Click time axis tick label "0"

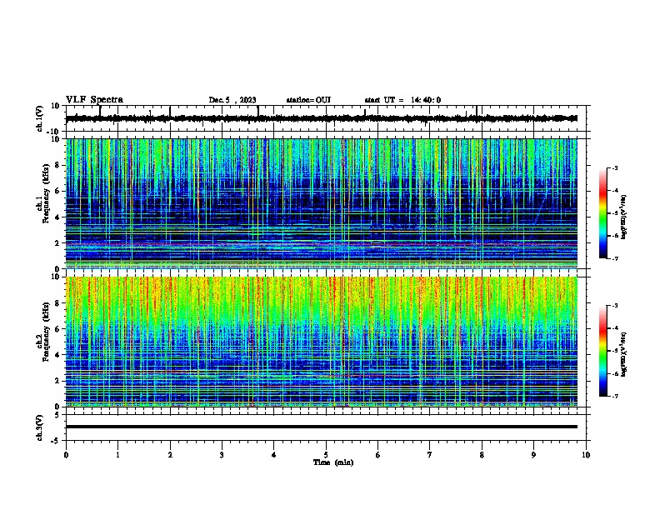pos(66,455)
